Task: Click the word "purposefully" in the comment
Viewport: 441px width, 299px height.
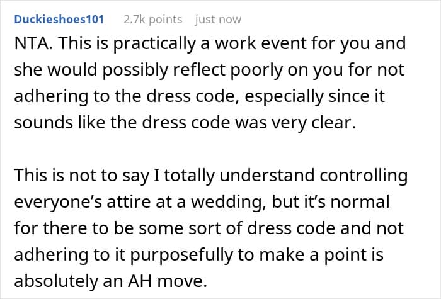Action: [181, 254]
